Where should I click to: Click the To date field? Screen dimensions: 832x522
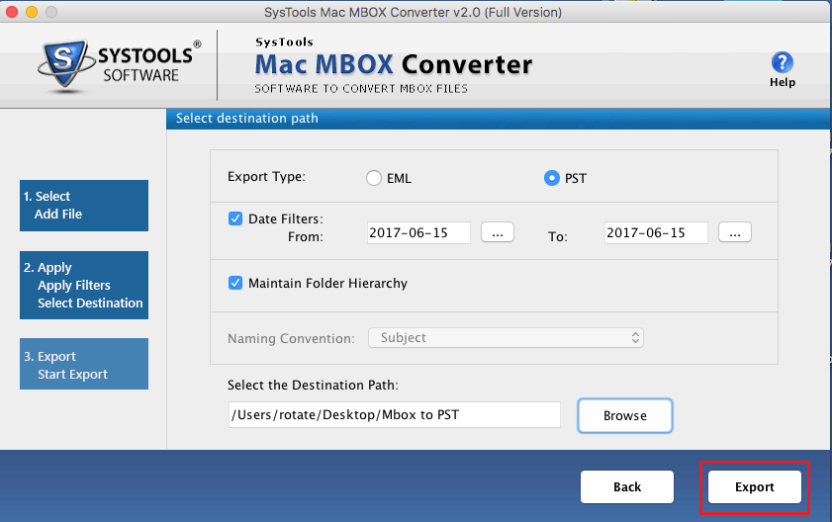(x=656, y=233)
